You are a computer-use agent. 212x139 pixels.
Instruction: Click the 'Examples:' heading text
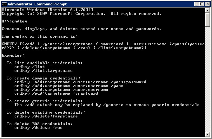[x=12, y=55]
